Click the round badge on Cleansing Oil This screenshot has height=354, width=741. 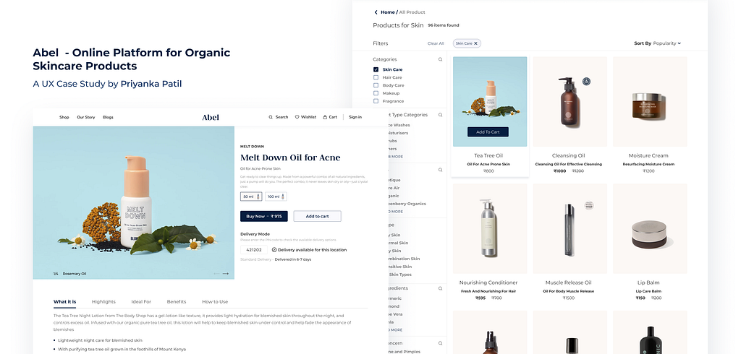[586, 81]
